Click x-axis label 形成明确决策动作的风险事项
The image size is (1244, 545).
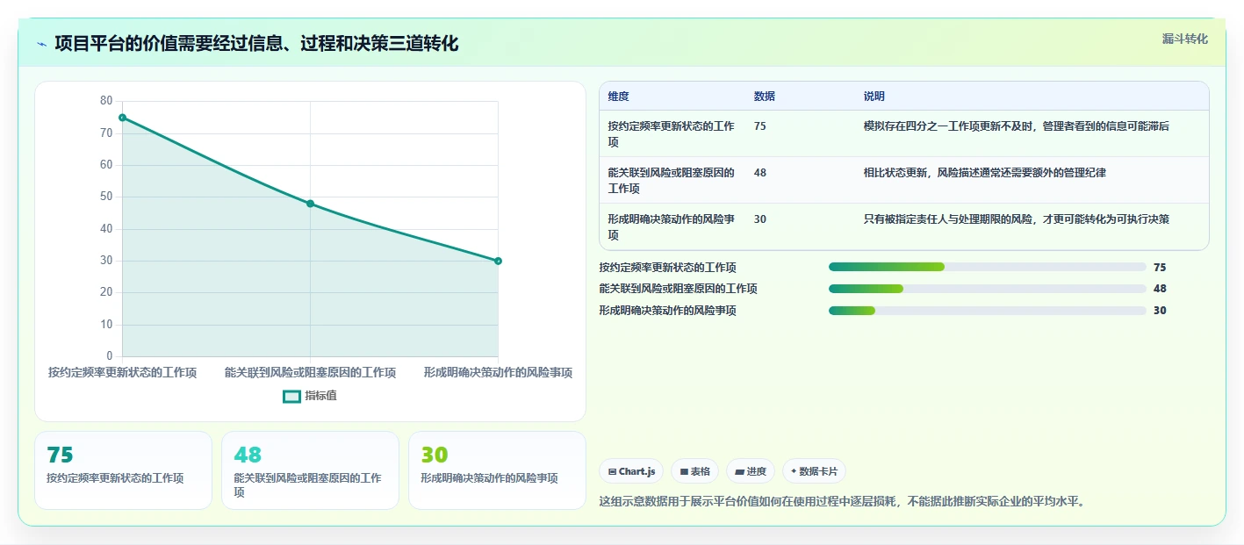point(498,373)
